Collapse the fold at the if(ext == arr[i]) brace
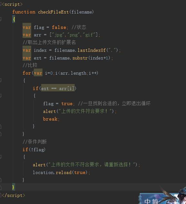Image resolution: width=186 pixels, height=204 pixels. pyautogui.click(x=1, y=96)
